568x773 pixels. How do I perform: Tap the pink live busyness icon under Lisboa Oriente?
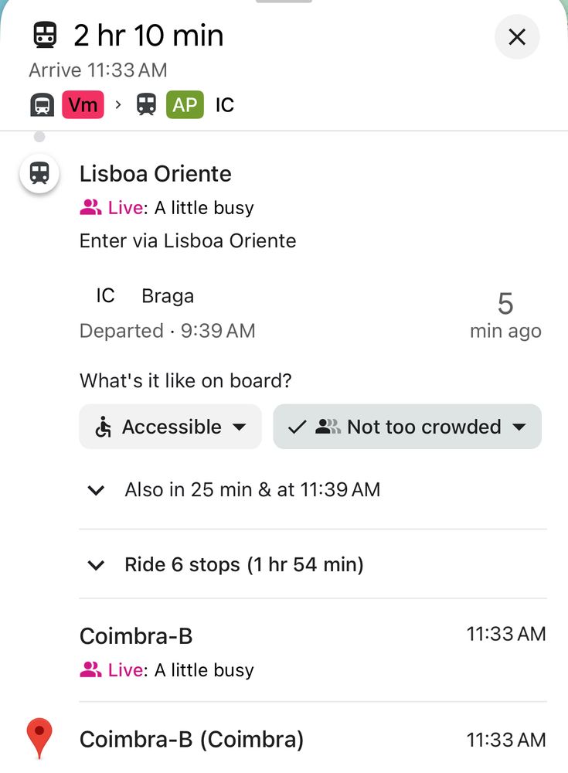(90, 208)
